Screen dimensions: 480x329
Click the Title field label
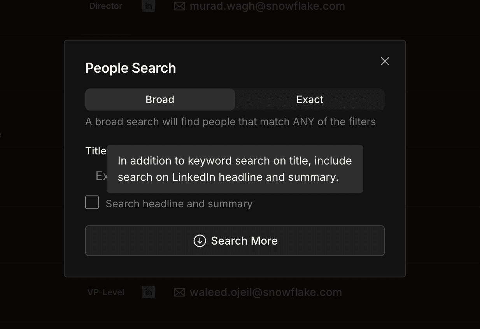point(96,151)
